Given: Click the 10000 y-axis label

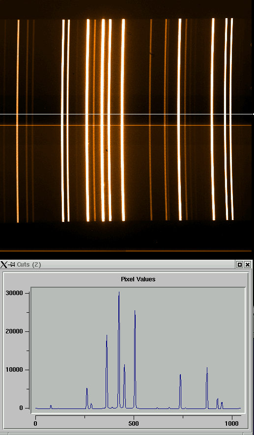Looking at the screenshot, I should [x=16, y=370].
